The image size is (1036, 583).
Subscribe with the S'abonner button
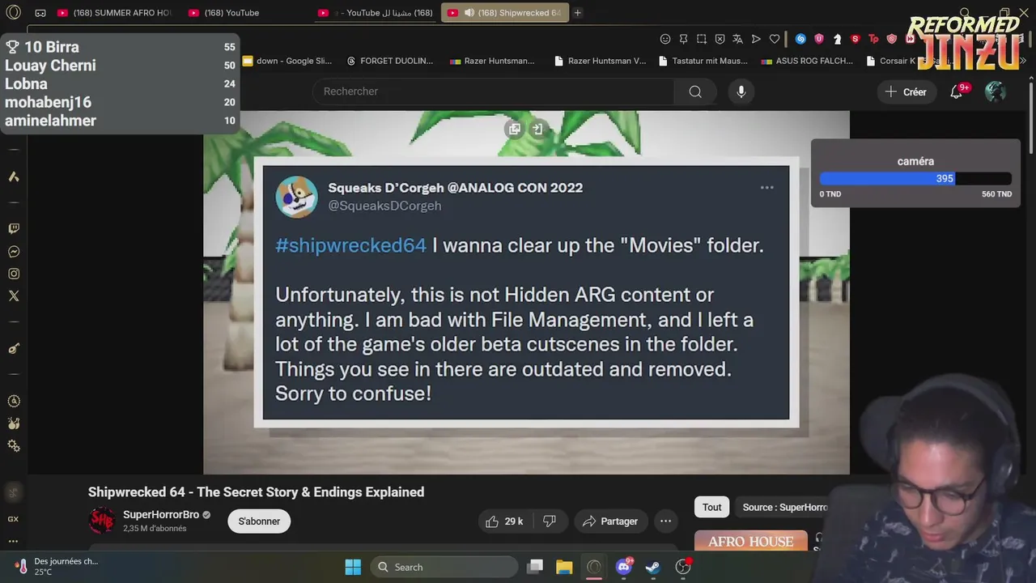[259, 521]
